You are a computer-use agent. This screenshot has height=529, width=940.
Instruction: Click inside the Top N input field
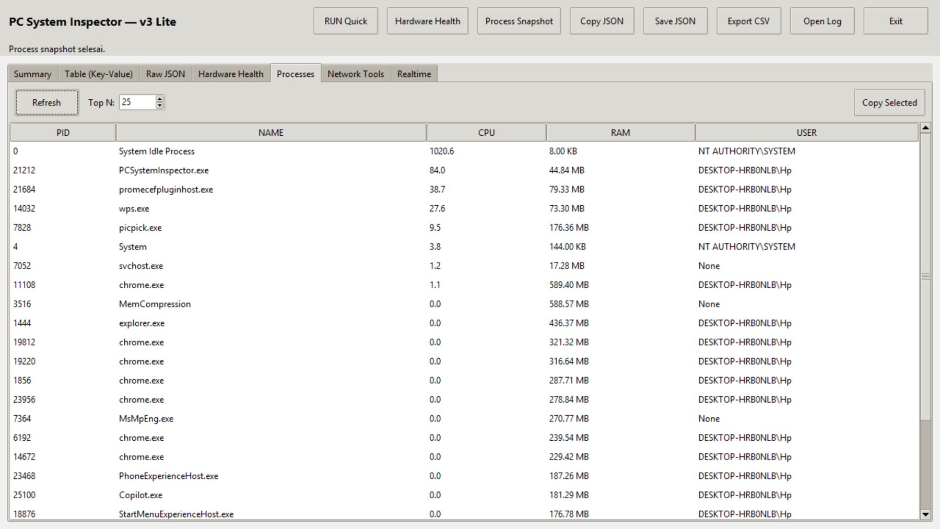pos(136,102)
